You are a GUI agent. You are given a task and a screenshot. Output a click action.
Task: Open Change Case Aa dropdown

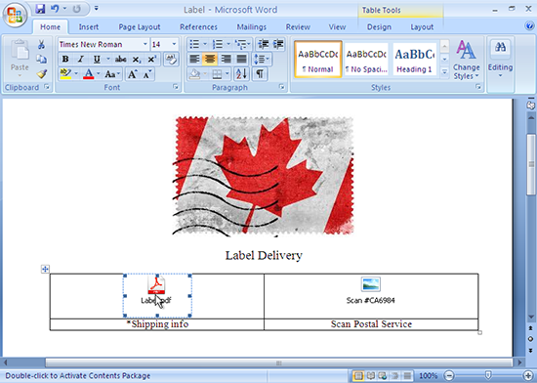click(112, 74)
